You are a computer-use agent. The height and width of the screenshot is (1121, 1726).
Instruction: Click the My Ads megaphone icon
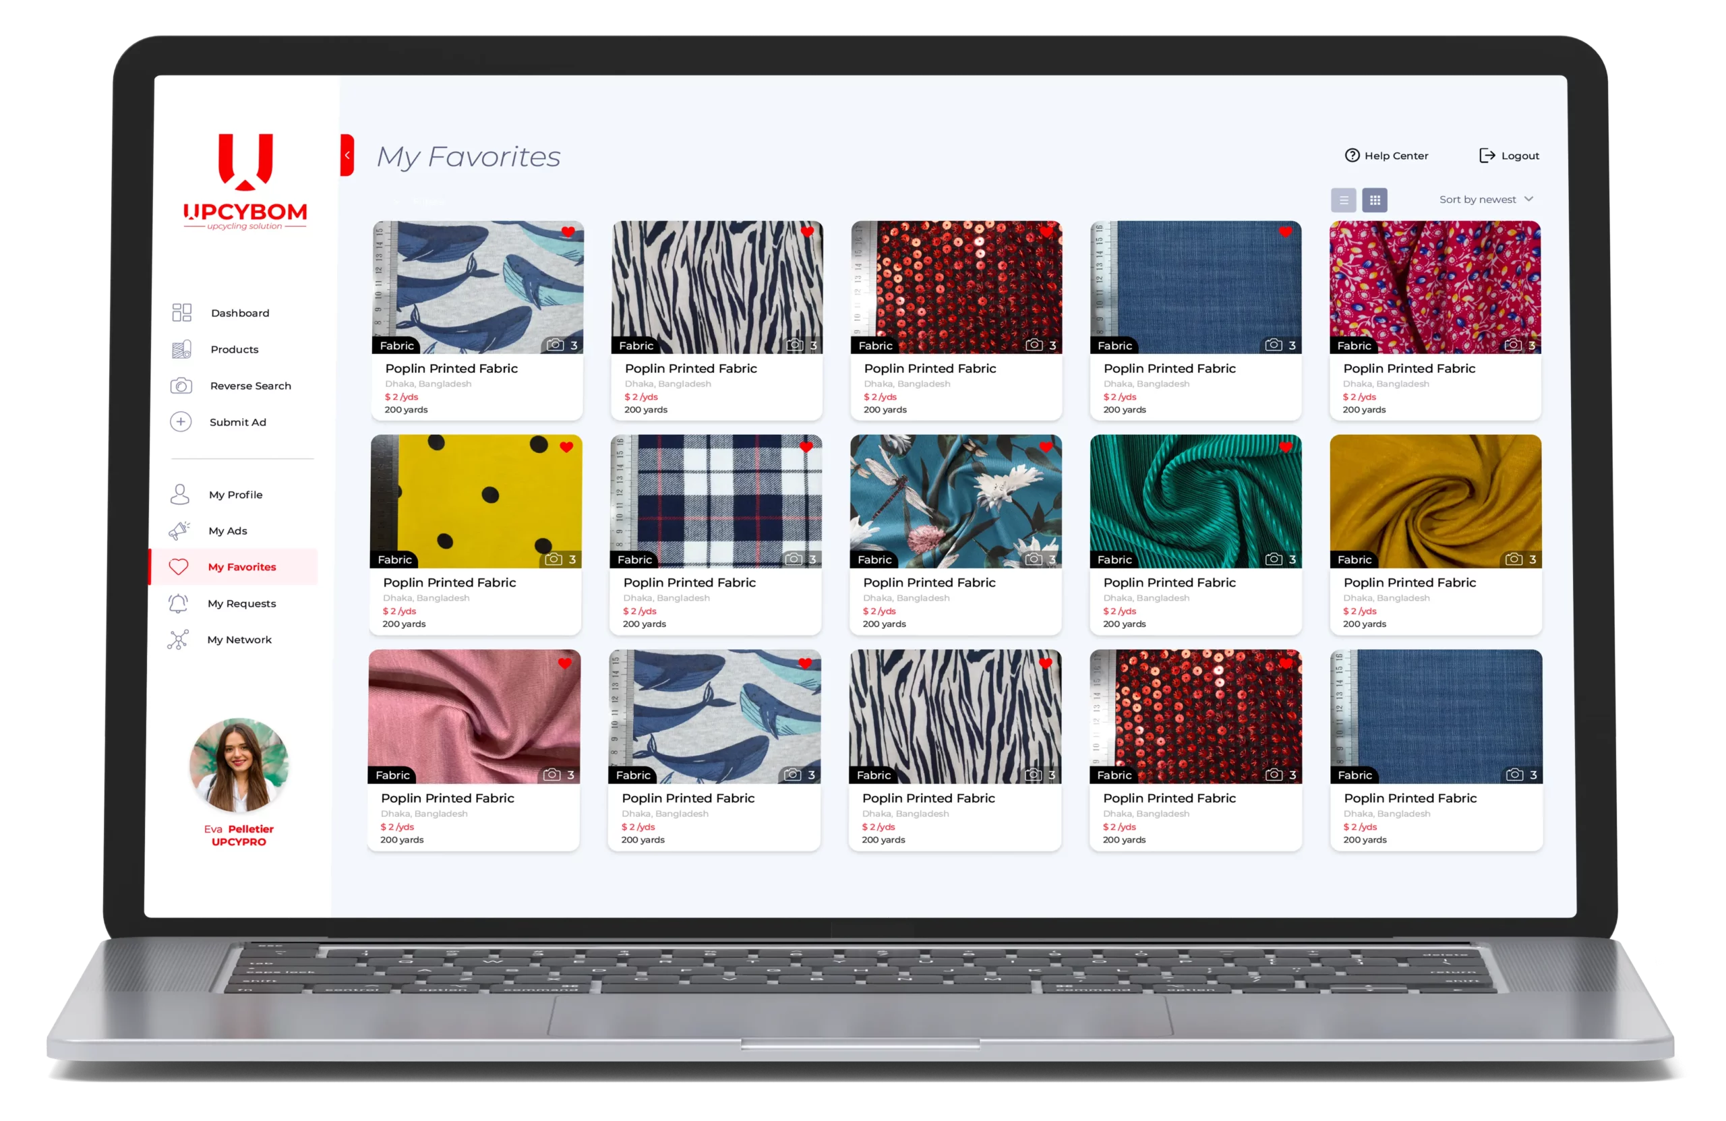click(x=179, y=531)
